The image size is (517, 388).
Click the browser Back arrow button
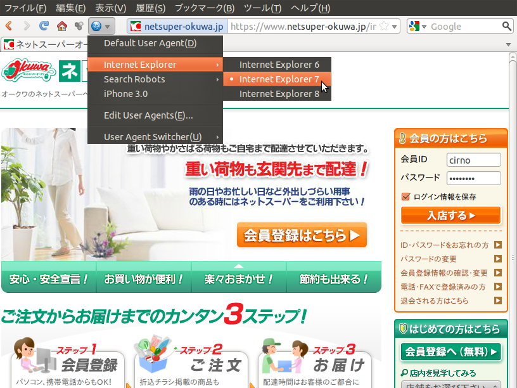coord(9,27)
